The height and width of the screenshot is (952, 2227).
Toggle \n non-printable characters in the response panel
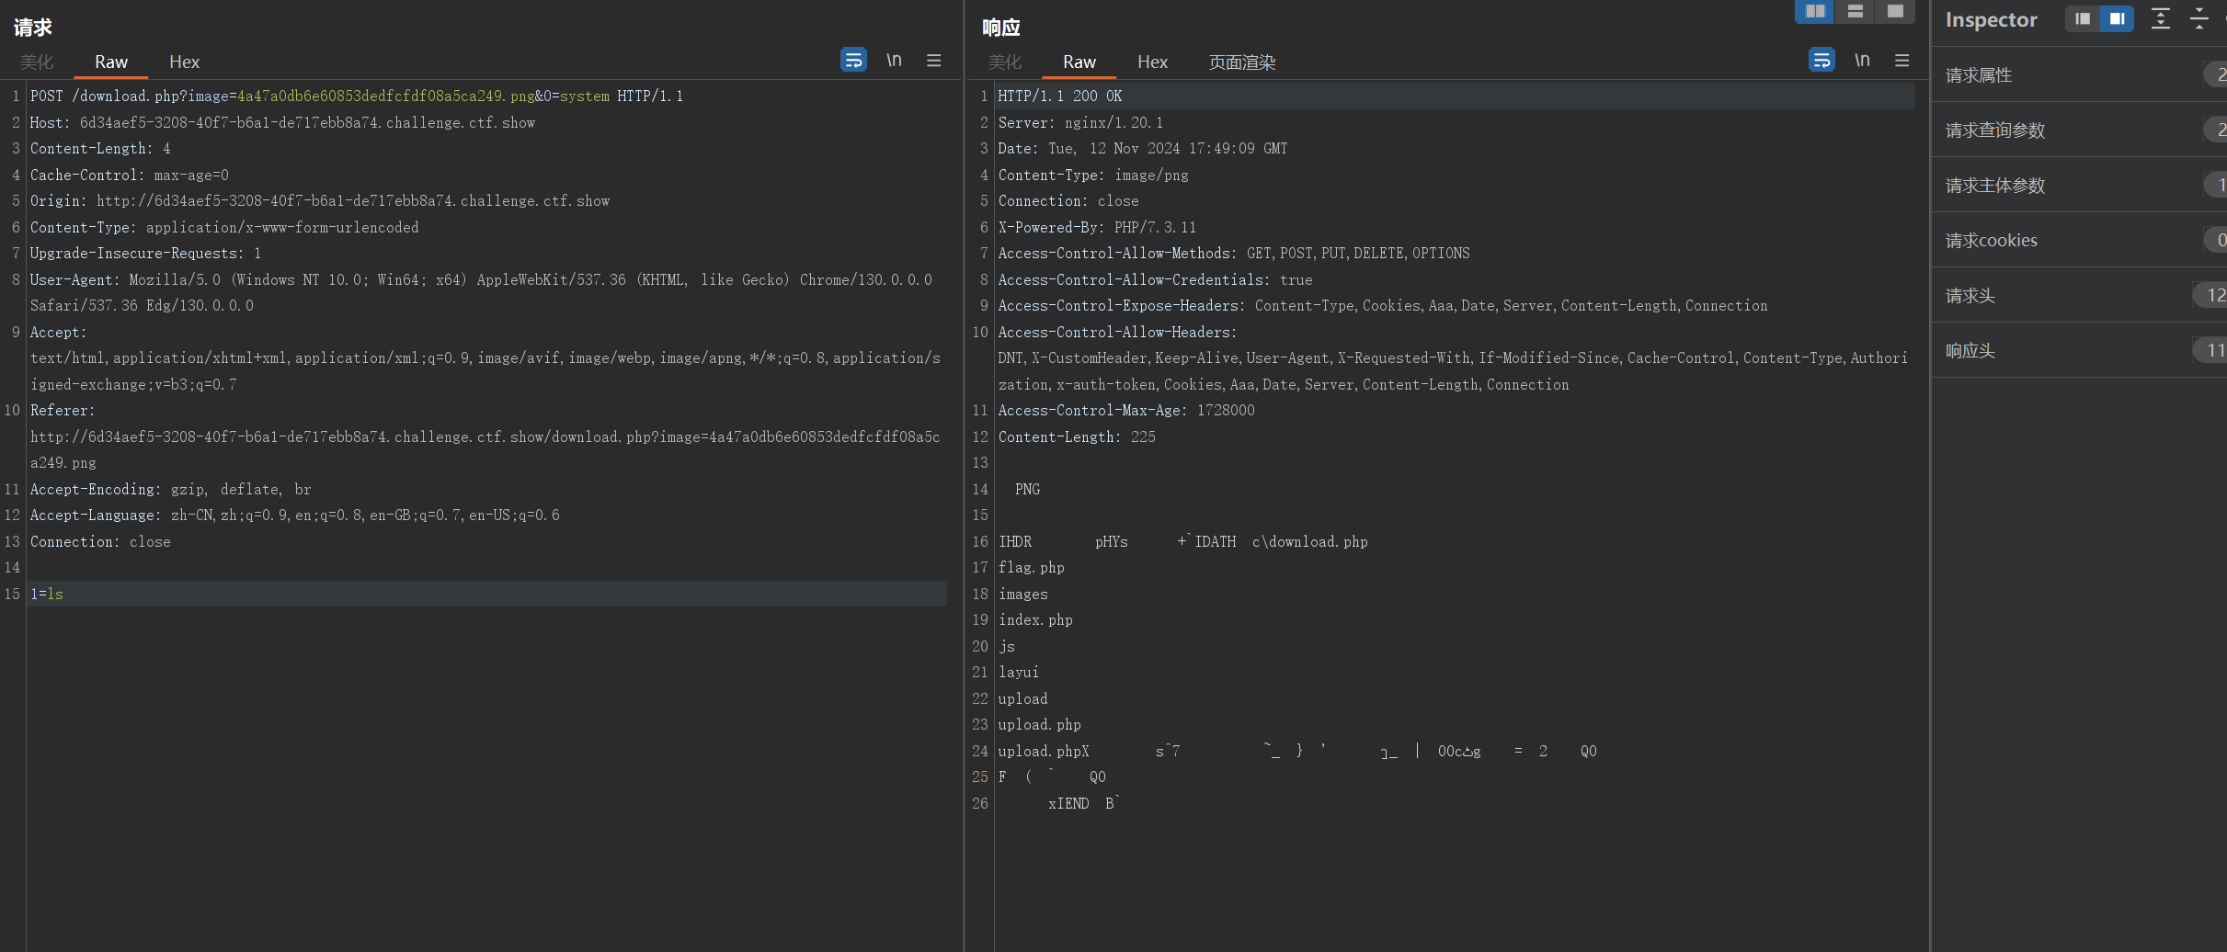click(x=1862, y=61)
